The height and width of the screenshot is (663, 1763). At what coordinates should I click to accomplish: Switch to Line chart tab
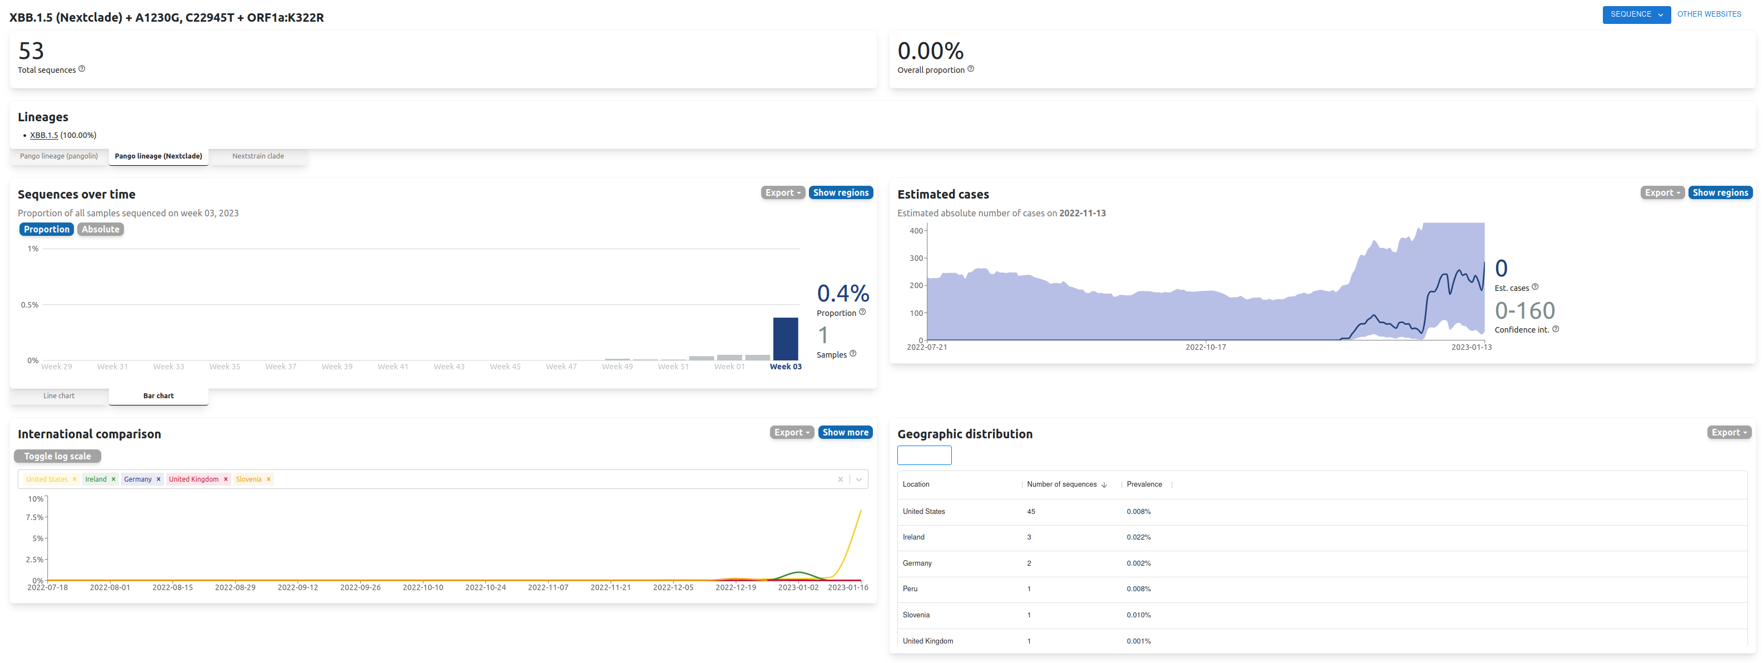(59, 396)
